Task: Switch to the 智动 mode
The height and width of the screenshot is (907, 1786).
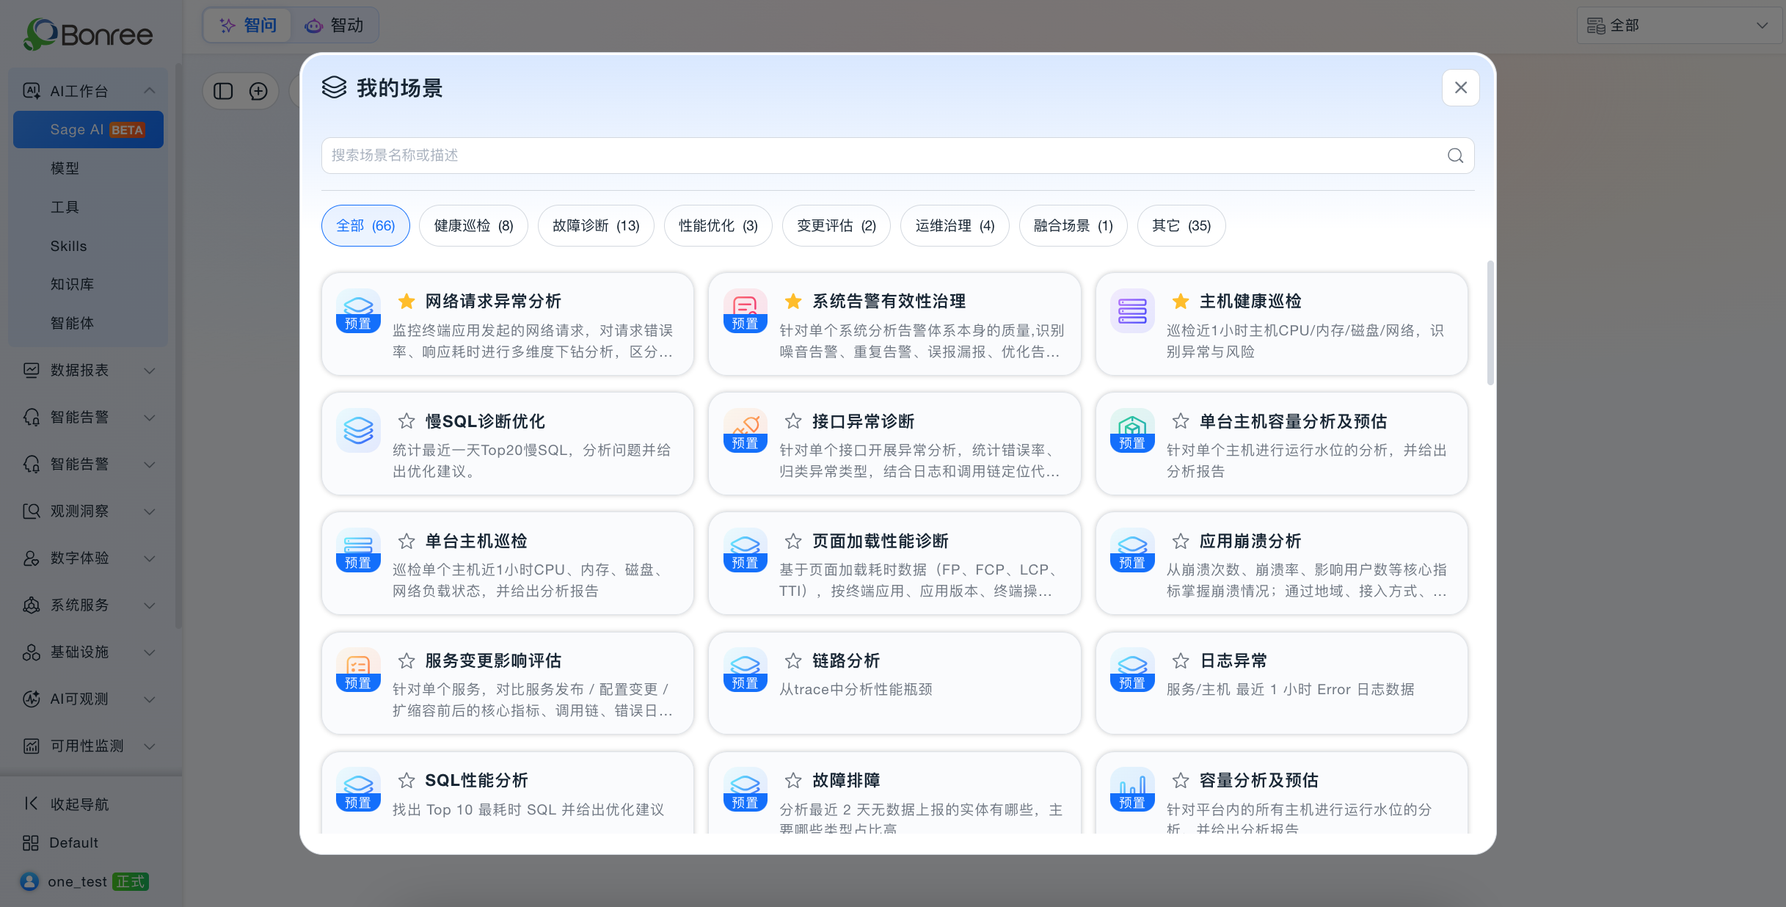Action: point(335,26)
